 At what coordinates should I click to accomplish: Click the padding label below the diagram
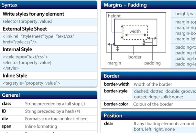coord(152,63)
